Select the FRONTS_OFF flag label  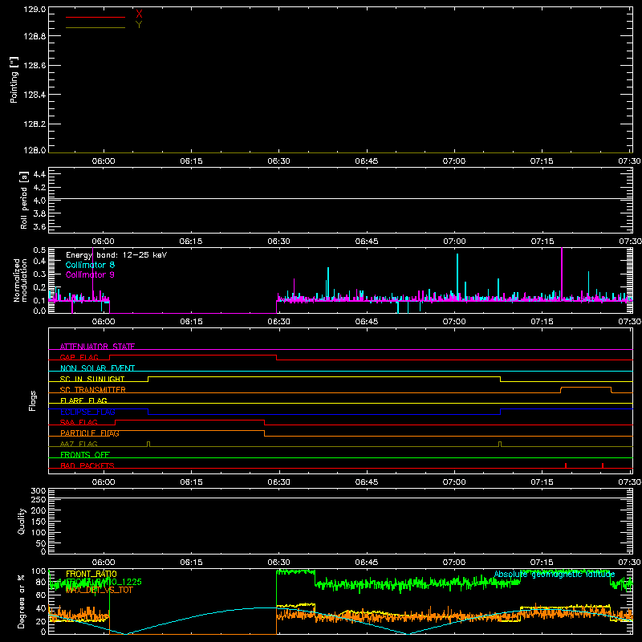click(x=85, y=455)
